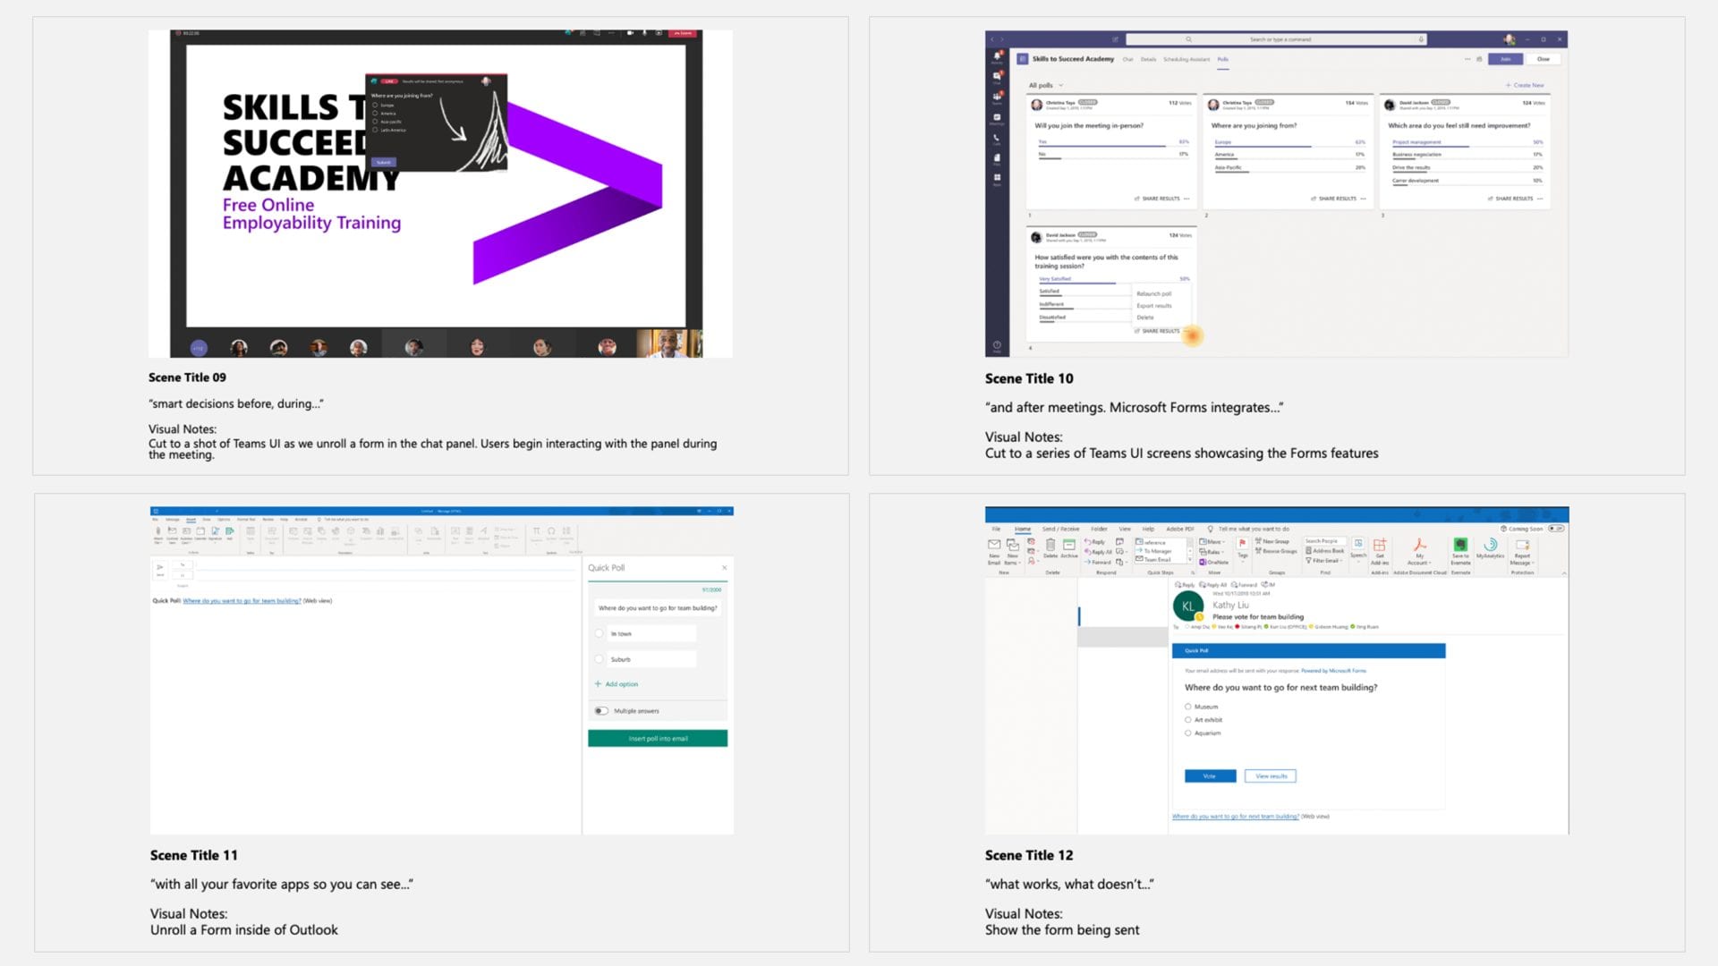The image size is (1718, 966).
Task: Click Search People field in Outlook
Action: [x=1323, y=541]
